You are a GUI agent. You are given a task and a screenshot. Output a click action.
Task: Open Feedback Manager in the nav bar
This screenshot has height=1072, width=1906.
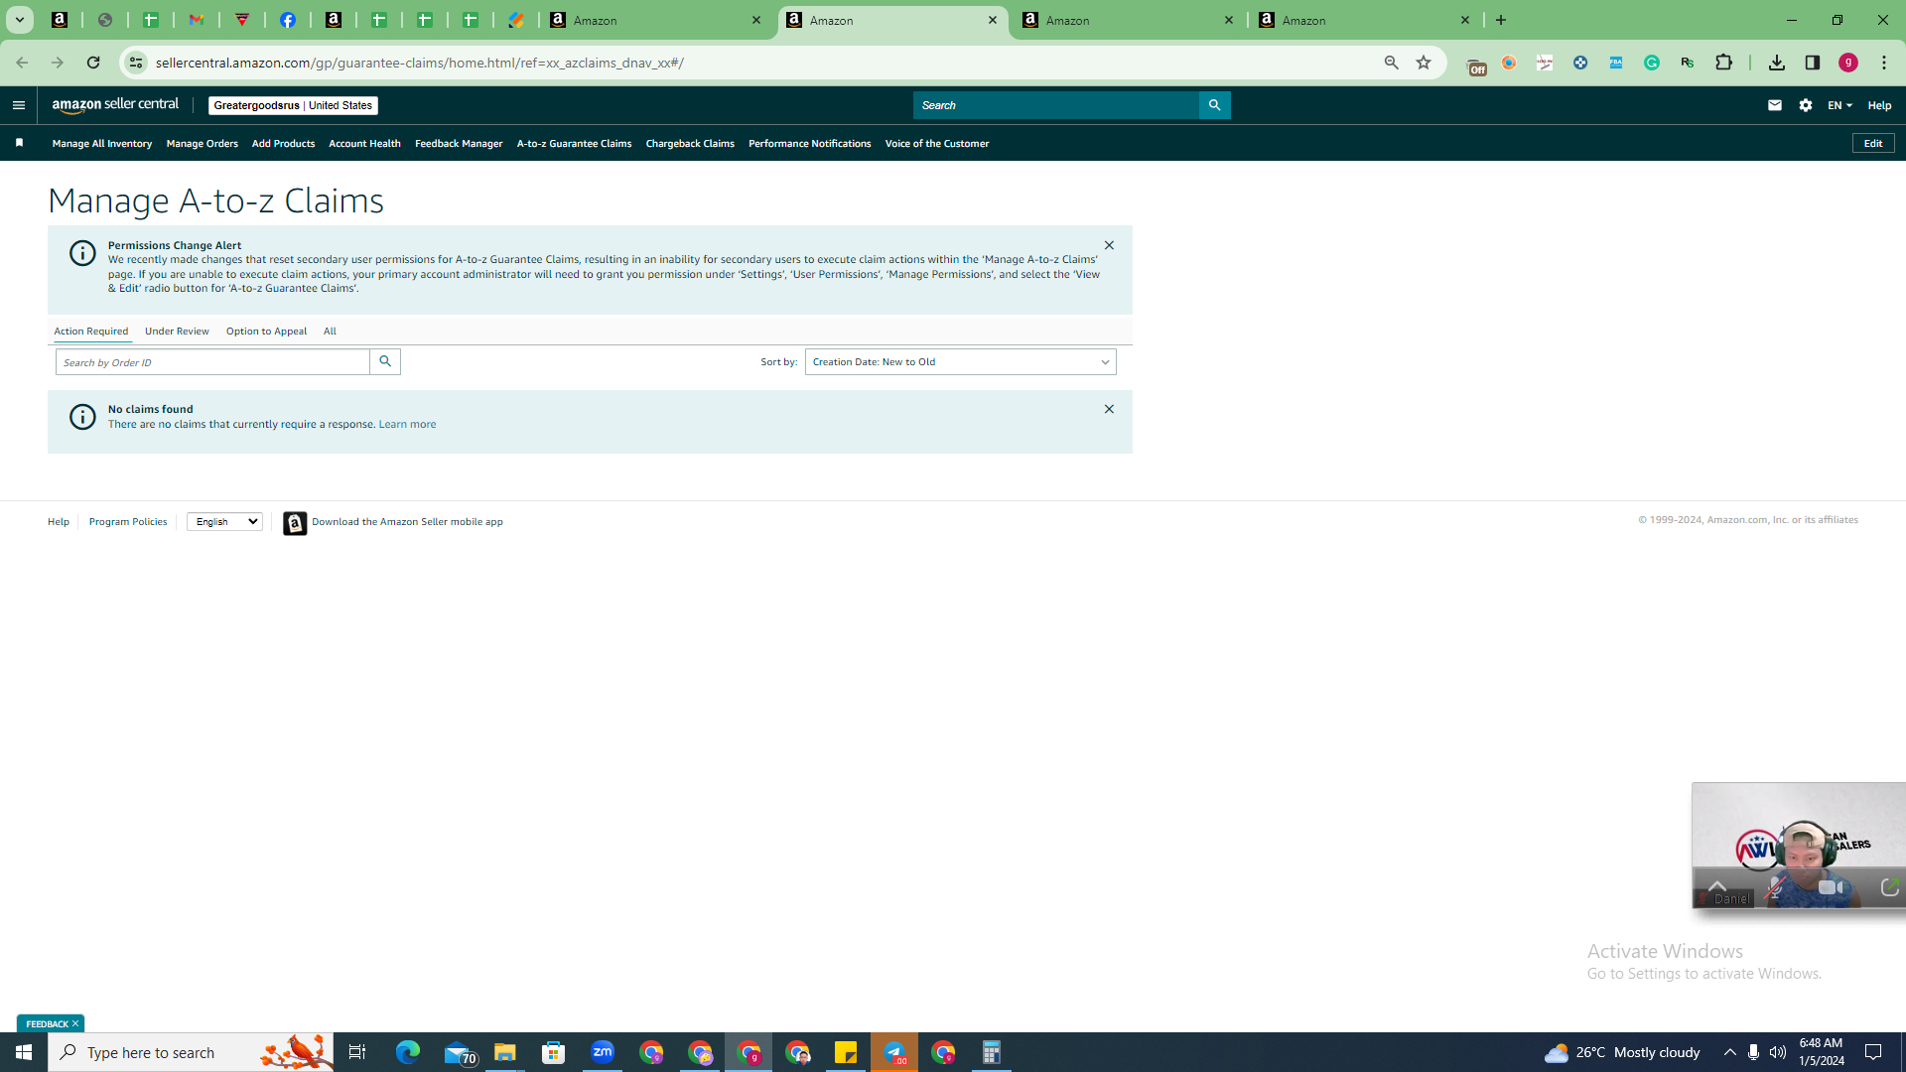tap(459, 144)
